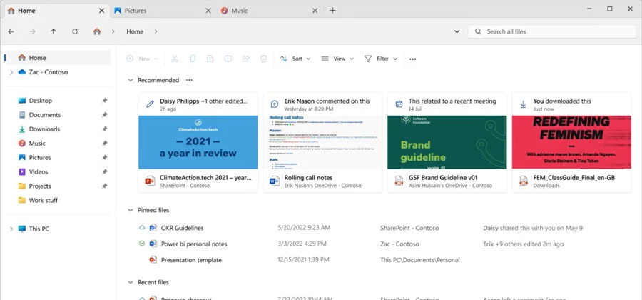Open the Filter dropdown menu
This screenshot has height=300, width=642.
click(x=381, y=59)
